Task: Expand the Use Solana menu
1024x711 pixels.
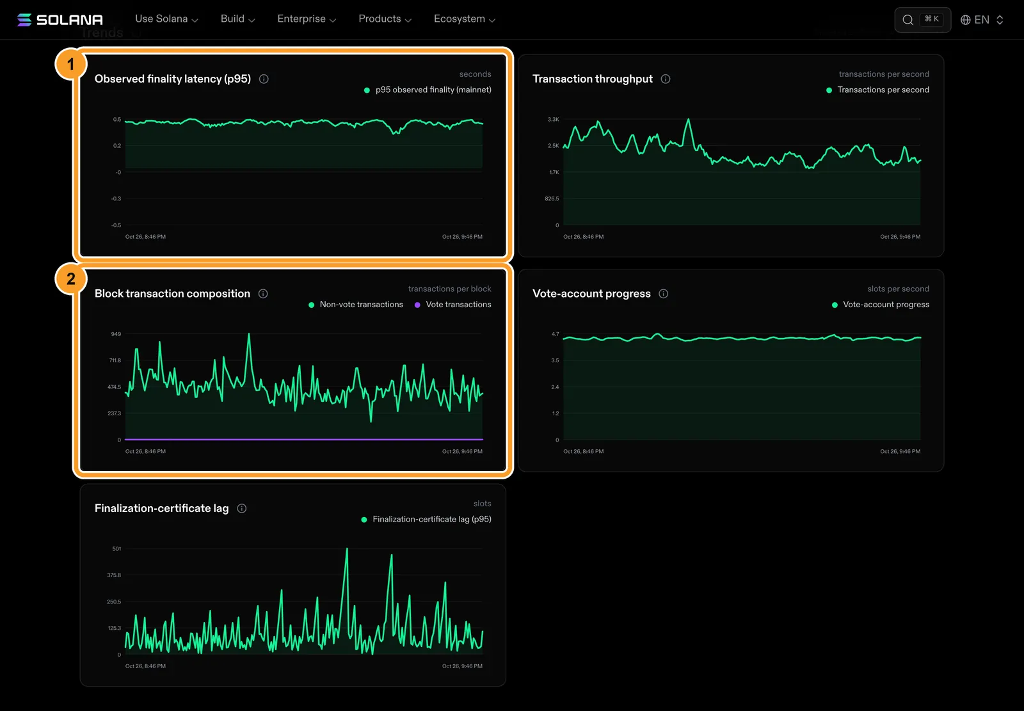Action: 166,19
